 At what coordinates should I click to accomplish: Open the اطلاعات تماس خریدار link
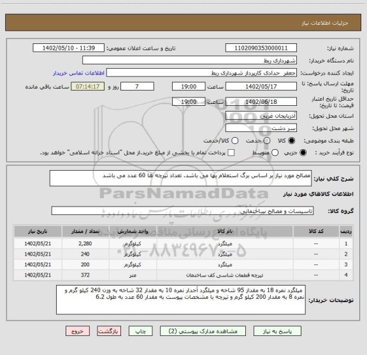(78, 73)
